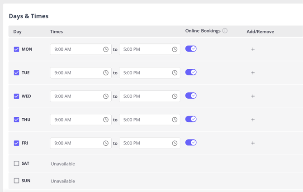Uncheck the FRI day checkbox
This screenshot has width=303, height=192.
pos(16,143)
